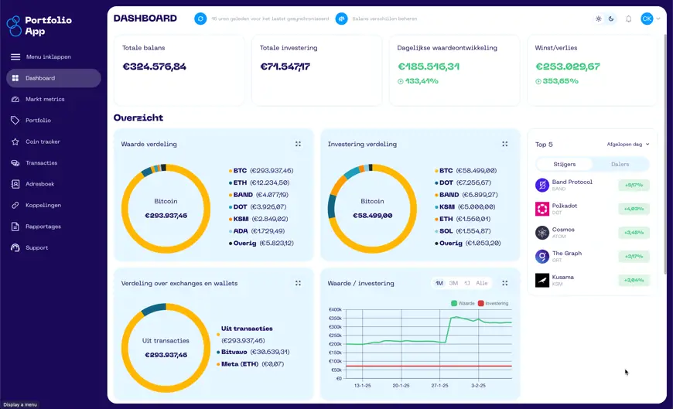The width and height of the screenshot is (673, 409).
Task: Toggle the Investering series in chart legend
Action: (x=493, y=303)
